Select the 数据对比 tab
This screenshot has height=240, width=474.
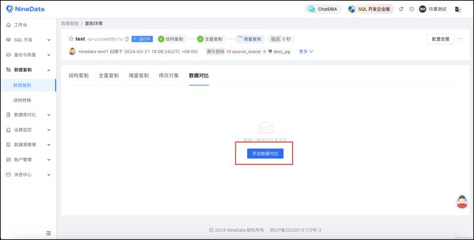pyautogui.click(x=199, y=76)
